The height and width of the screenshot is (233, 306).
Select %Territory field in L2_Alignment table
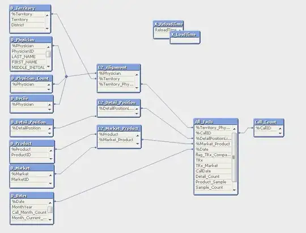click(117, 79)
